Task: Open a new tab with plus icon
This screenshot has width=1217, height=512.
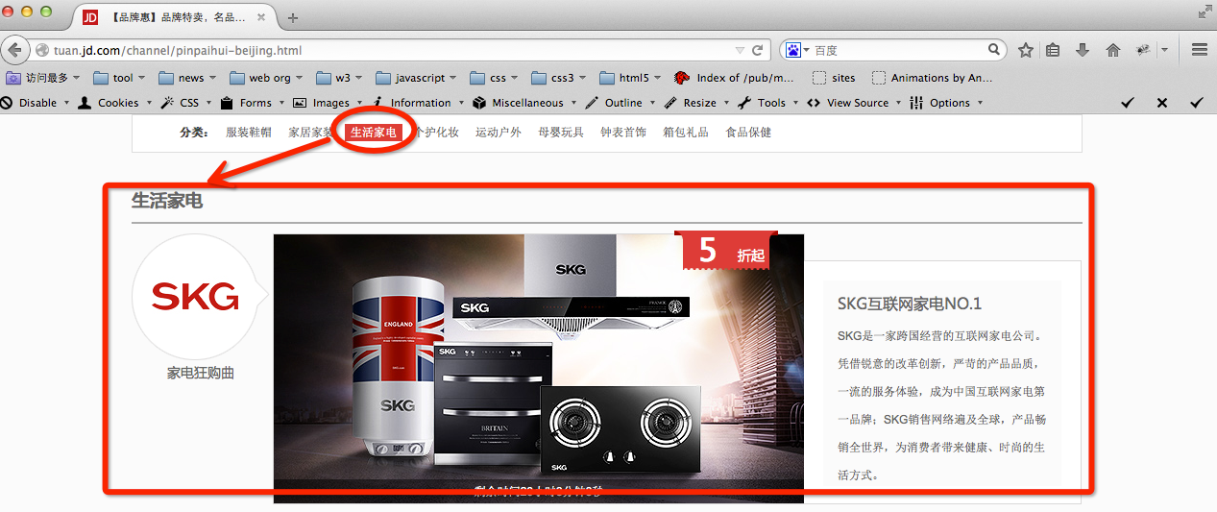Action: [x=293, y=17]
